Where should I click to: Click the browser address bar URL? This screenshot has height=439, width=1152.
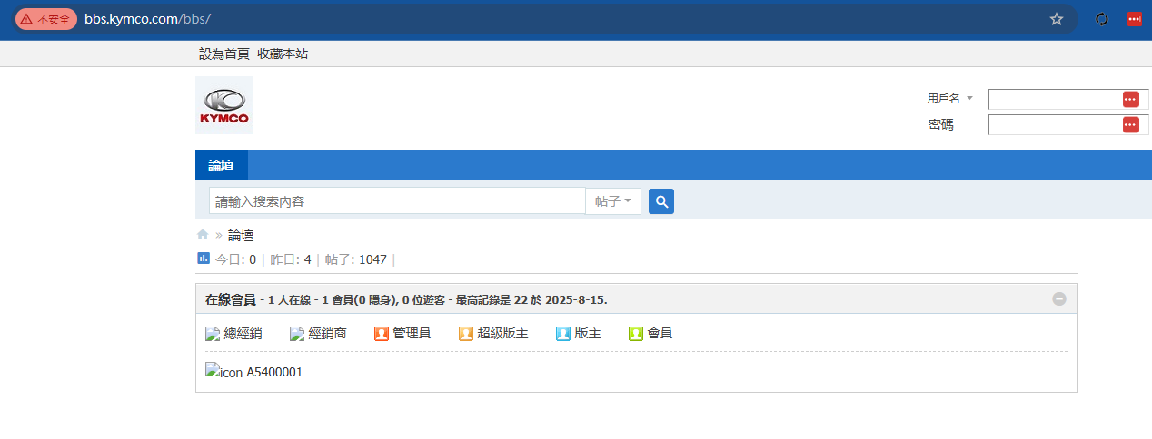147,19
